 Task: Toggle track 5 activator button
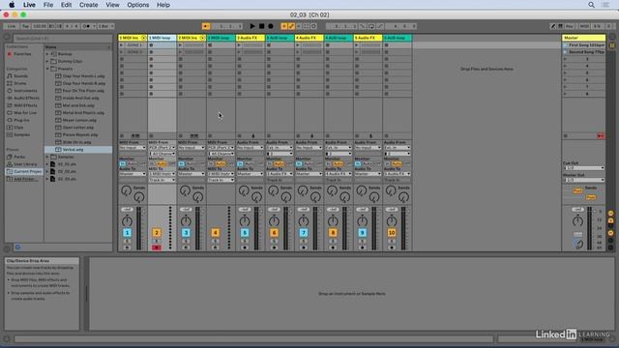(x=245, y=233)
